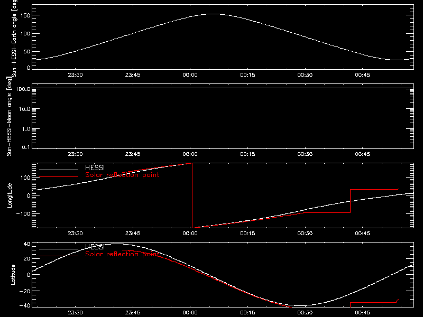This screenshot has width=423, height=317.
Task: Click the 1.0 tick label on Moon angle plot
Action: [x=26, y=129]
